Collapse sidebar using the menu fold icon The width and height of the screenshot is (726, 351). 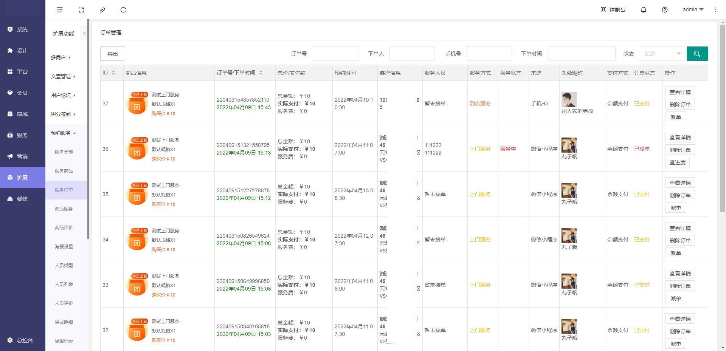pyautogui.click(x=60, y=10)
